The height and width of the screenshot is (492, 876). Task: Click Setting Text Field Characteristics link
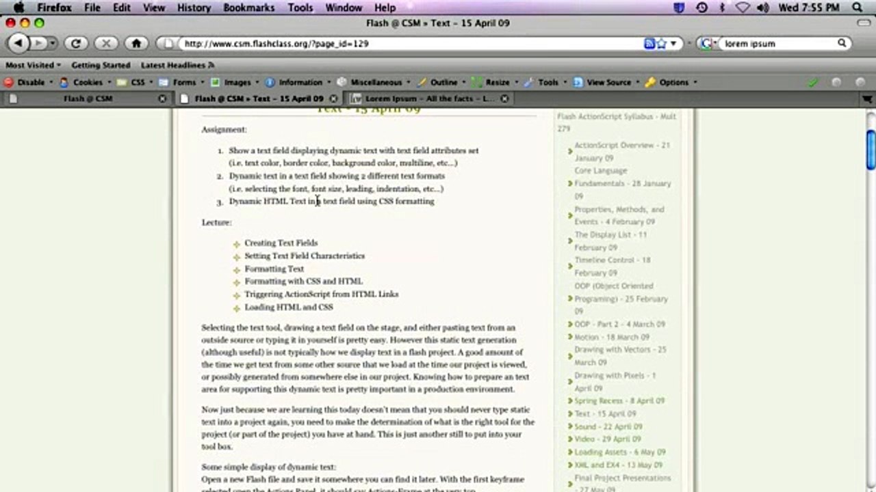tap(305, 256)
